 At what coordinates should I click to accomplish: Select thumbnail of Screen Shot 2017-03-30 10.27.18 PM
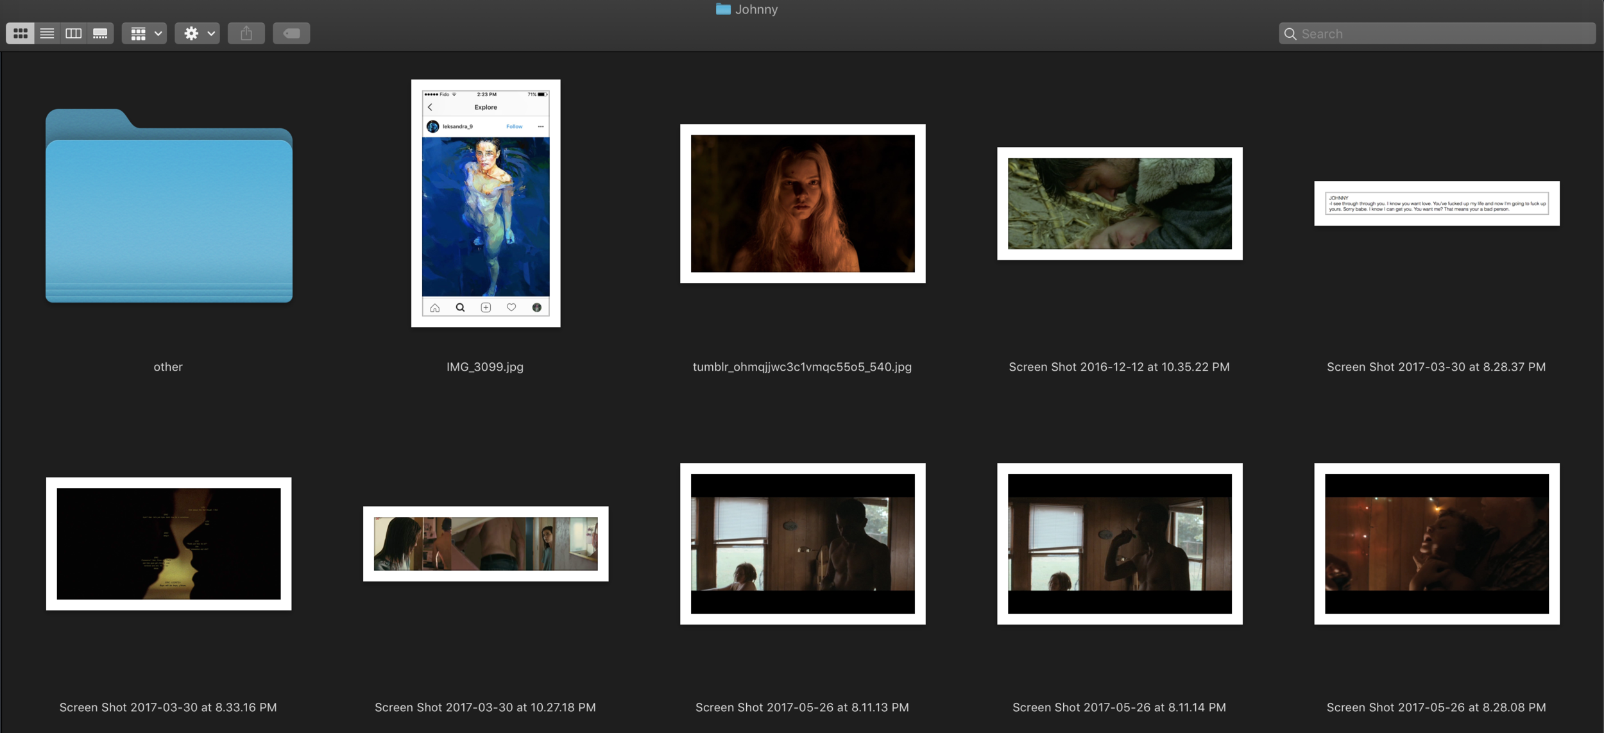pyautogui.click(x=486, y=544)
